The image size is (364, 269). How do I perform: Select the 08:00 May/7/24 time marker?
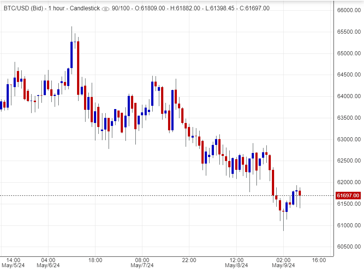click(x=142, y=262)
